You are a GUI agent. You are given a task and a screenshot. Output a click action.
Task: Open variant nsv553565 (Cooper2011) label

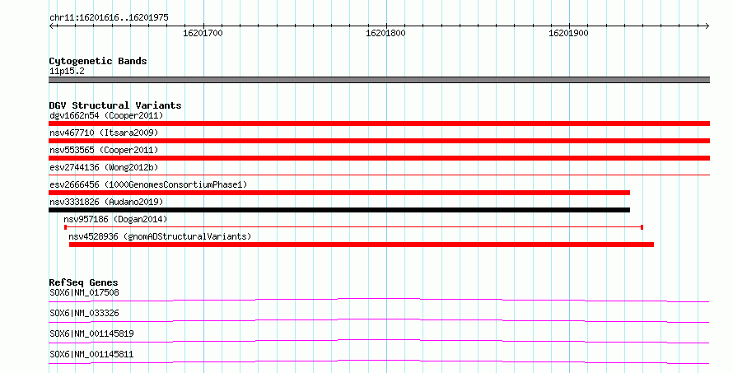coord(104,150)
